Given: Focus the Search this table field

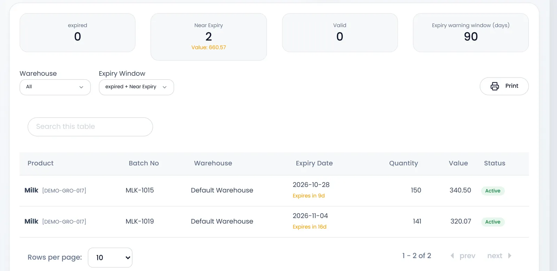Looking at the screenshot, I should (90, 127).
